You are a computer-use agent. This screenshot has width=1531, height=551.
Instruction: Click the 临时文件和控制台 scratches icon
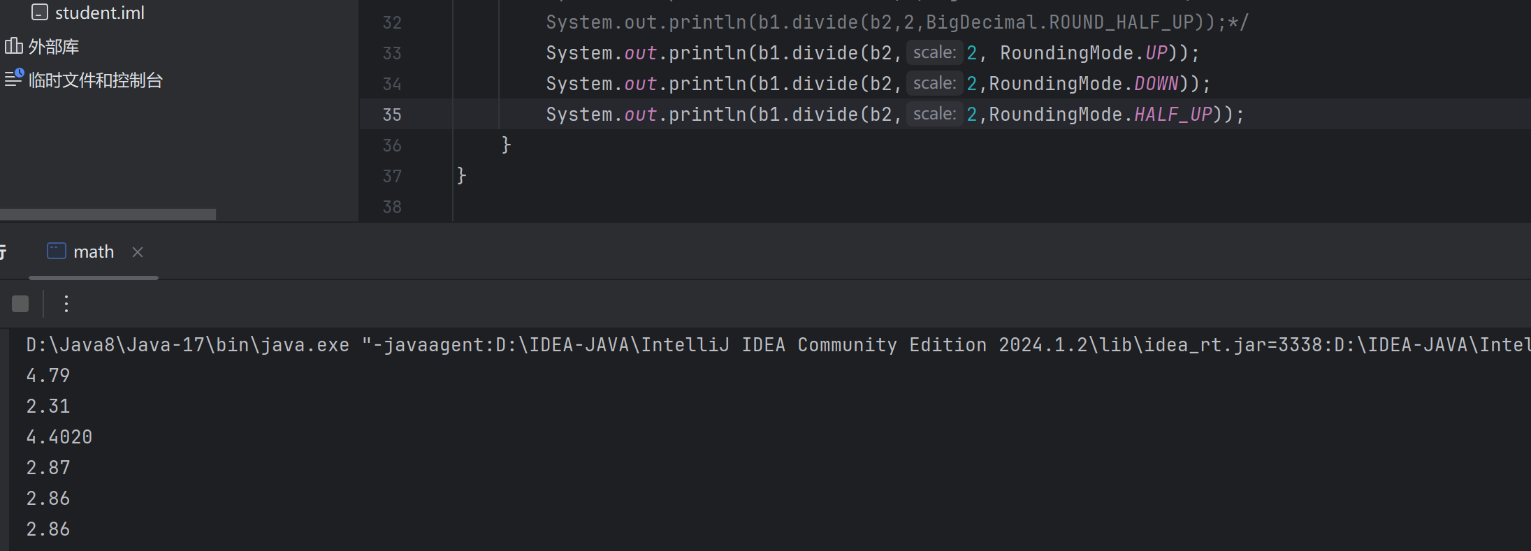(x=14, y=78)
